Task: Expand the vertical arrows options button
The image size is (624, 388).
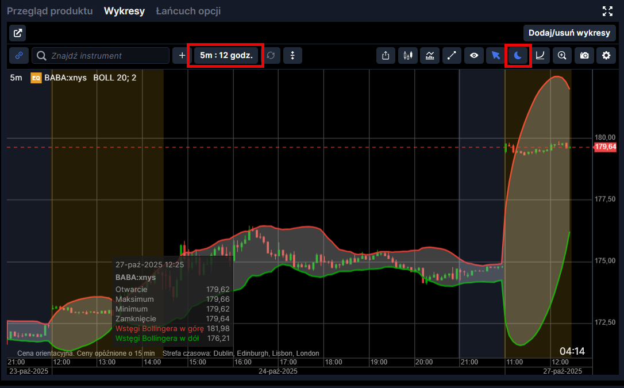Action: point(292,56)
